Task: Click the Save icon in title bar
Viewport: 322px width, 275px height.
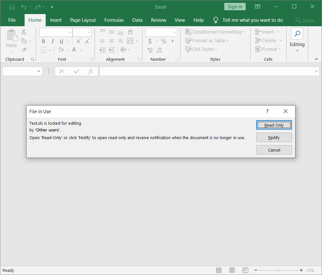Action: tap(12, 7)
